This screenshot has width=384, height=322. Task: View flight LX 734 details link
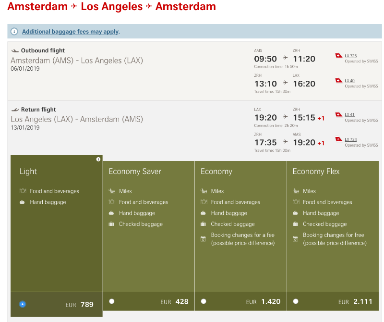[x=350, y=140]
